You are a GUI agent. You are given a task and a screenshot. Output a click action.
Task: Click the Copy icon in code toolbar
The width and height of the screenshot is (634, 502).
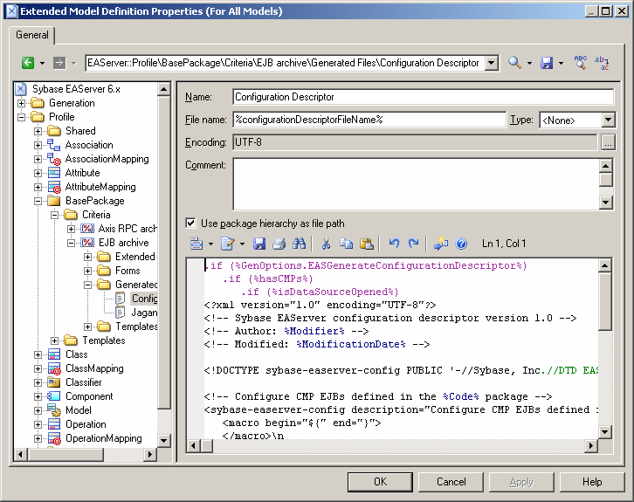pos(346,244)
